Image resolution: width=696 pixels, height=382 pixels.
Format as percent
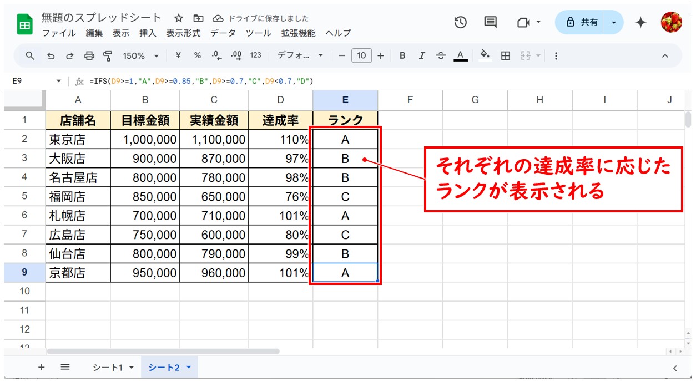click(x=198, y=55)
